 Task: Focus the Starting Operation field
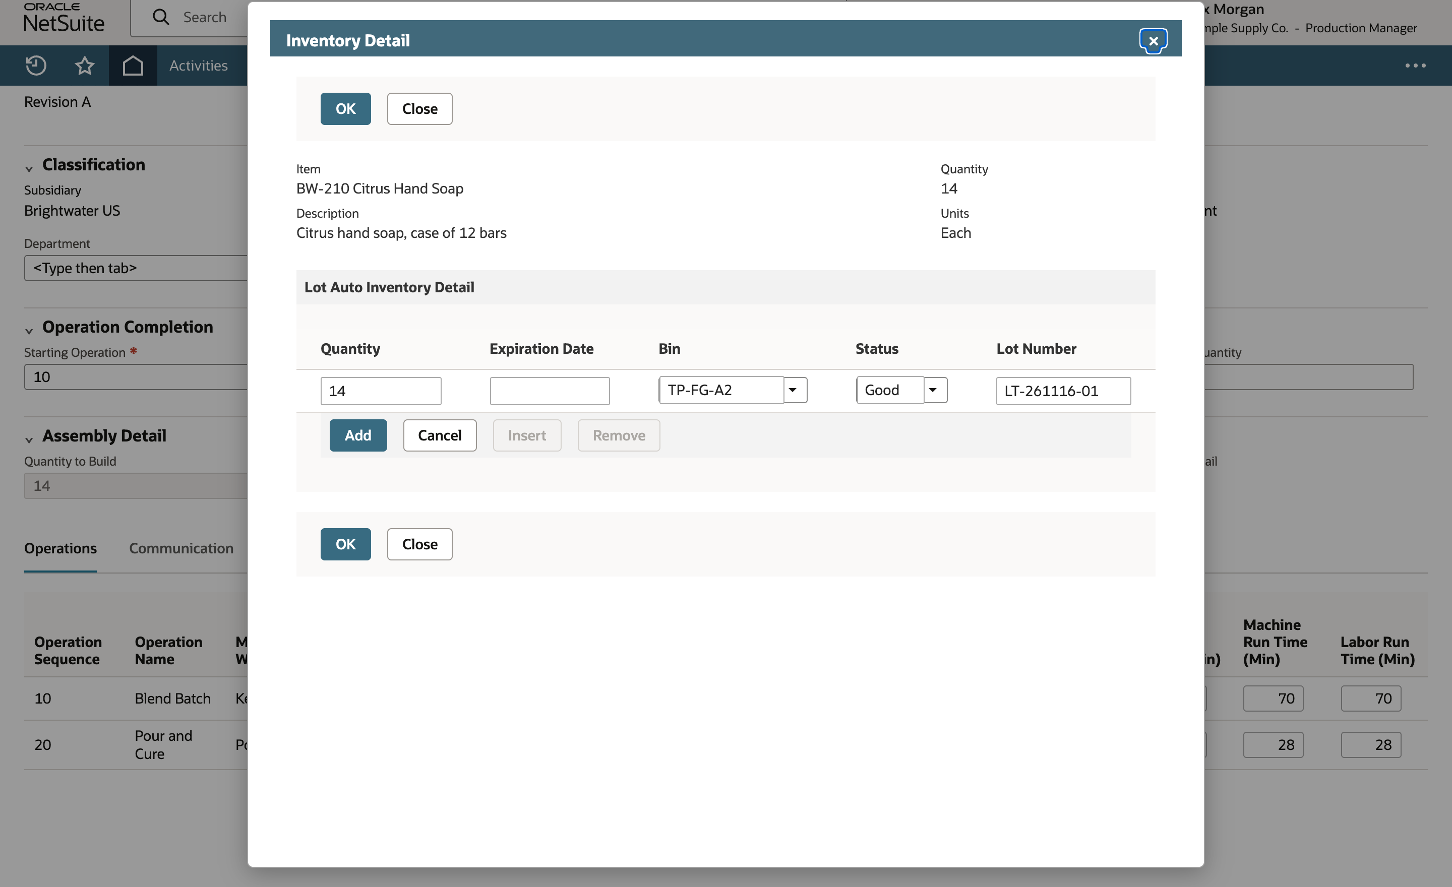[x=136, y=377]
